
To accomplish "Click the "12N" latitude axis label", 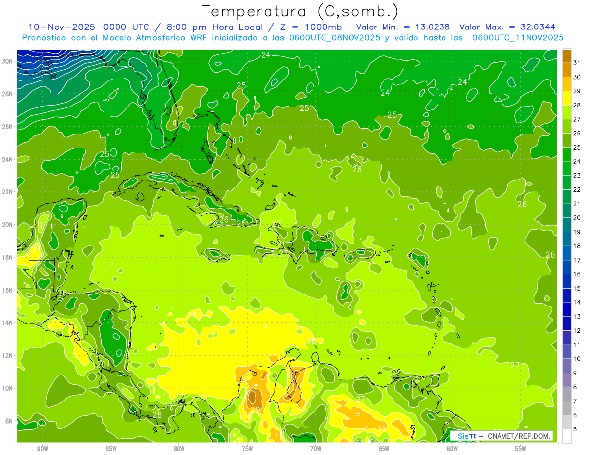I will 8,355.
